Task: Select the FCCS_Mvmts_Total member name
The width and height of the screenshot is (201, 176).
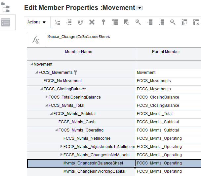Action: pyautogui.click(x=66, y=105)
